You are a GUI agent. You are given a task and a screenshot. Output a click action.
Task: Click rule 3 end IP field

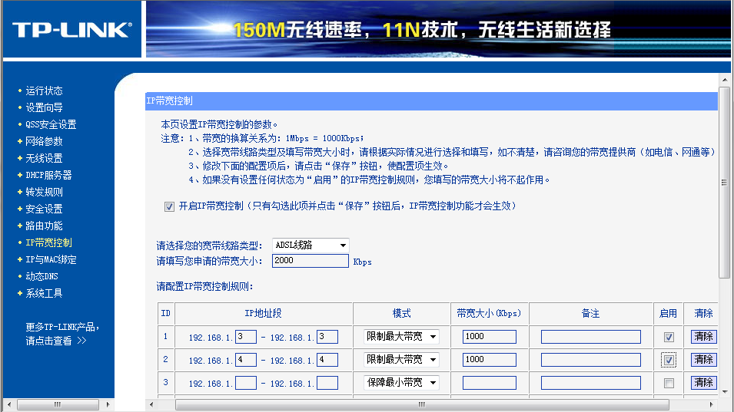(x=327, y=383)
